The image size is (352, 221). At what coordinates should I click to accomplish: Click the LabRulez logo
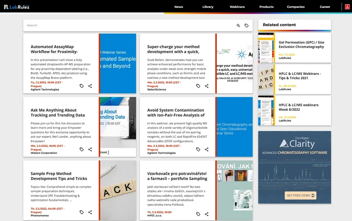point(17,7)
